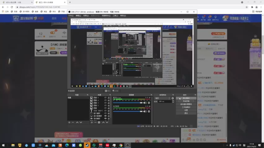Image resolution: width=264 pixels, height=148 pixels.
Task: Open the 工具(T) menu in OBS
Action: coord(115,15)
